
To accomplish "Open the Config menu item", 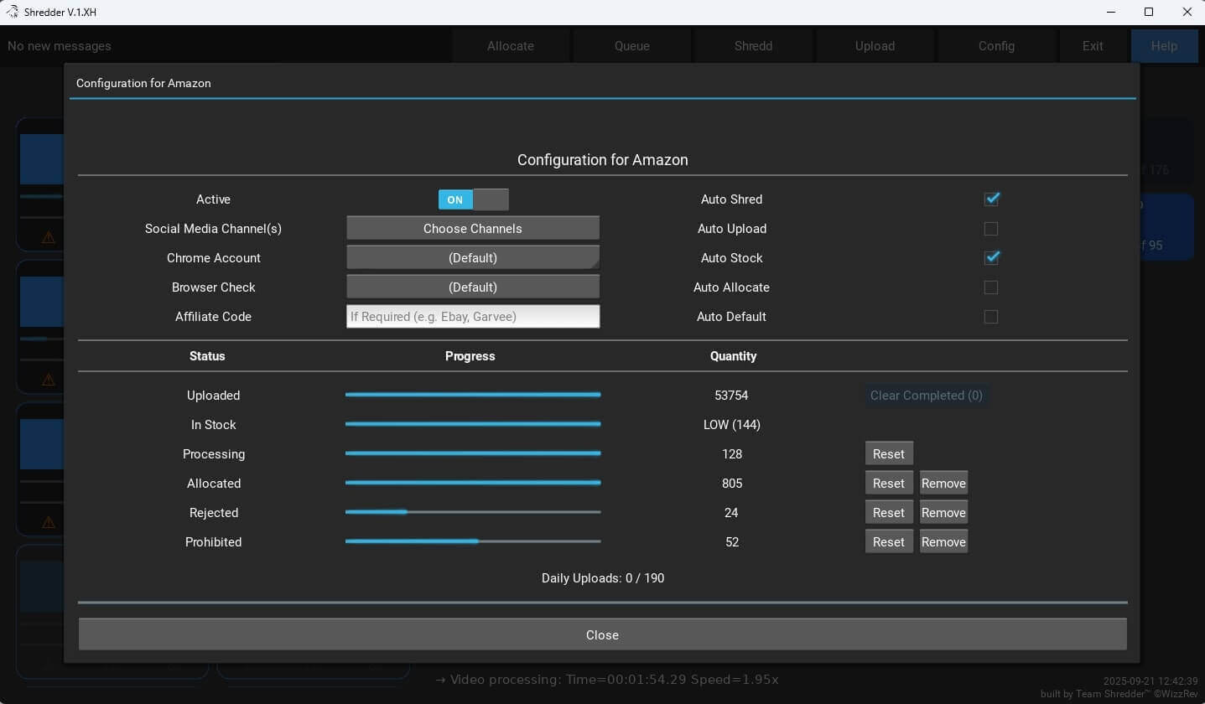I will point(996,46).
